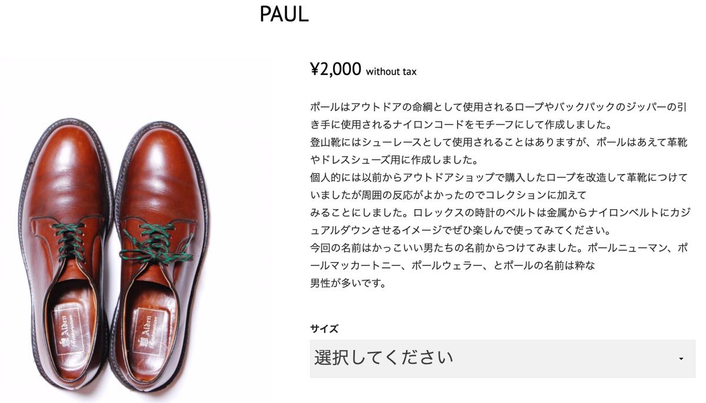Click the last line 男性が多いです
Screen dimensions: 706x403
pyautogui.click(x=348, y=283)
